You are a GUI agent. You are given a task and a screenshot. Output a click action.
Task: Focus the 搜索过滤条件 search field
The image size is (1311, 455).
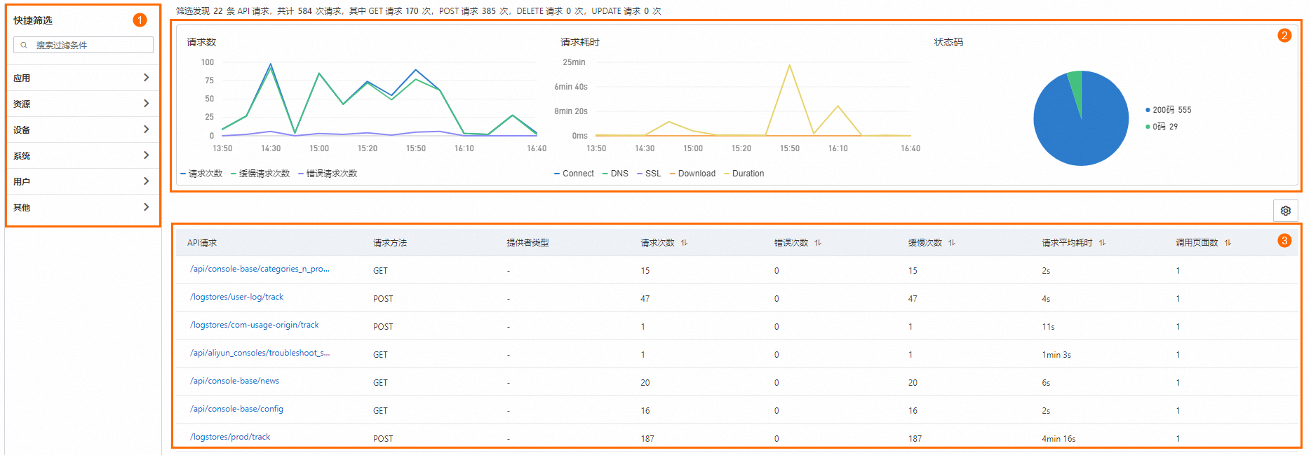83,45
